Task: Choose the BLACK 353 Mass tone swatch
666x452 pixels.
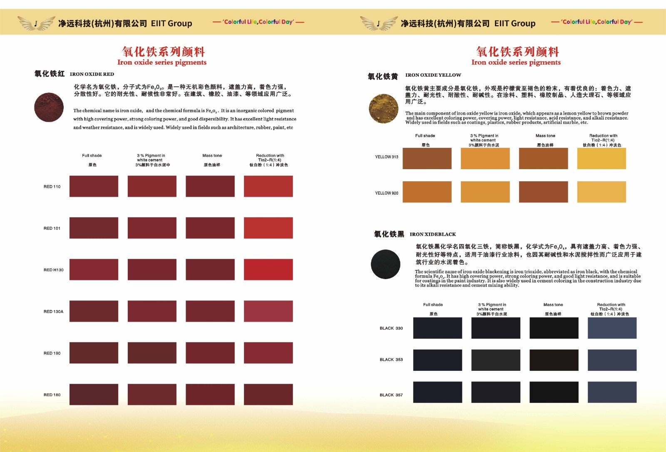Action: click(x=554, y=360)
